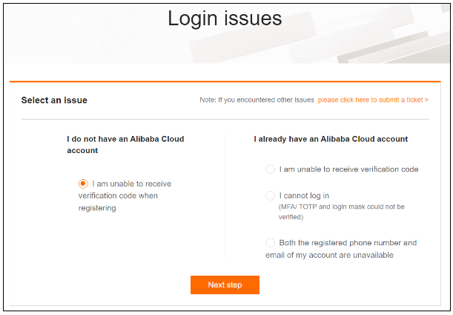Open the submit a ticket link
This screenshot has height=315, width=453.
(370, 100)
